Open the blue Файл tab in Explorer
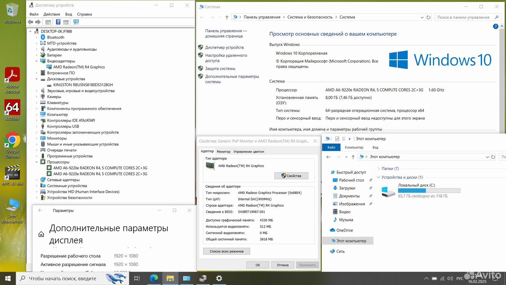 coord(331,147)
